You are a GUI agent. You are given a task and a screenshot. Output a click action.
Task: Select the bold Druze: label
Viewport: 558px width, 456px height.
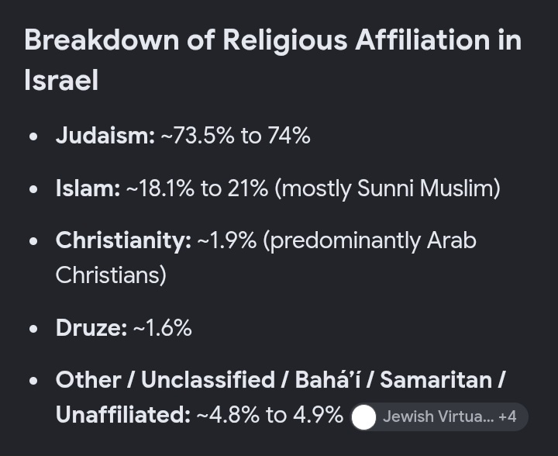tap(91, 328)
